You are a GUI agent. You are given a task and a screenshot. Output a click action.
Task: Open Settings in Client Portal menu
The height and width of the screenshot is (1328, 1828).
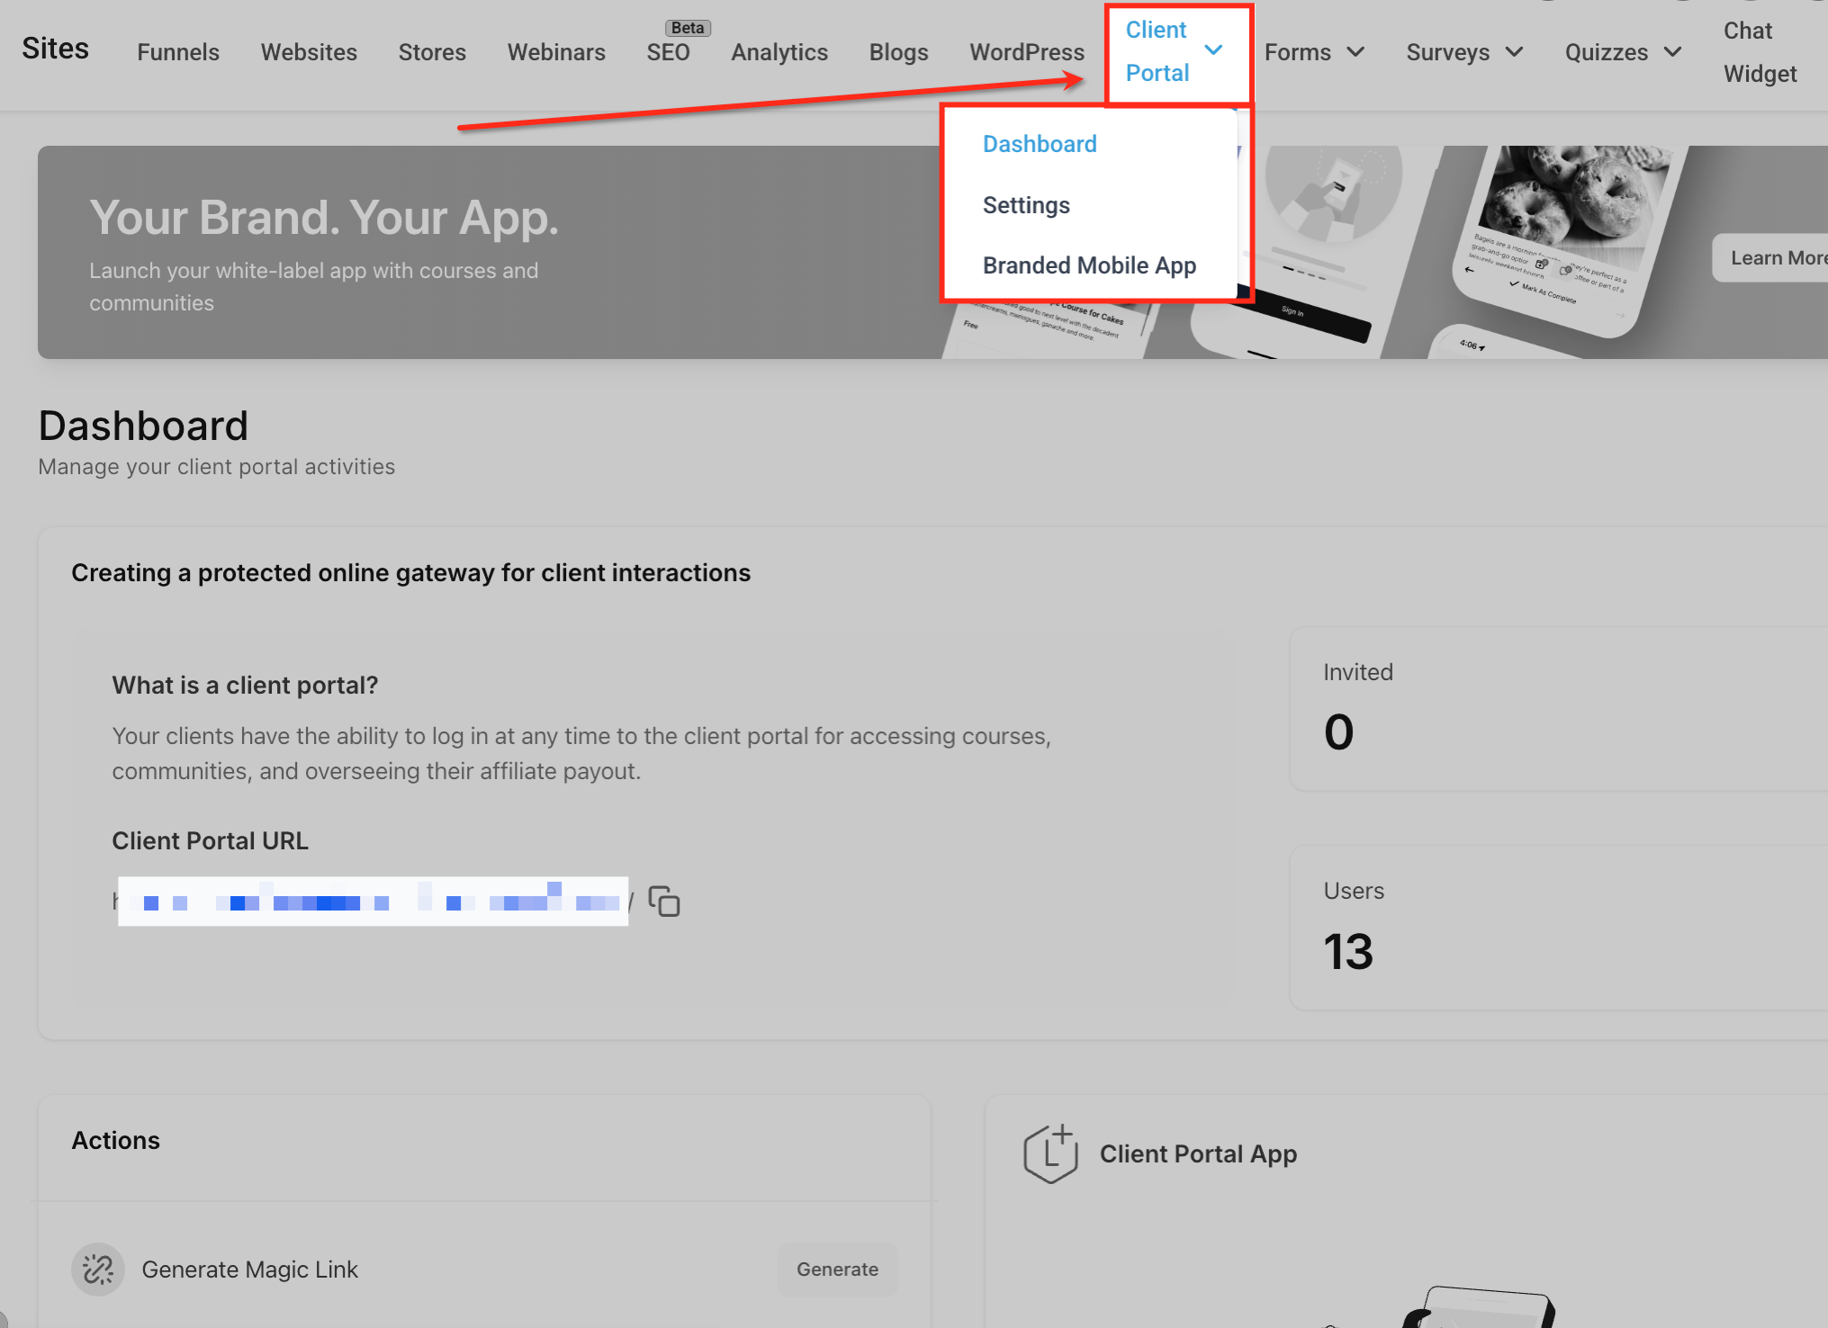1026,205
